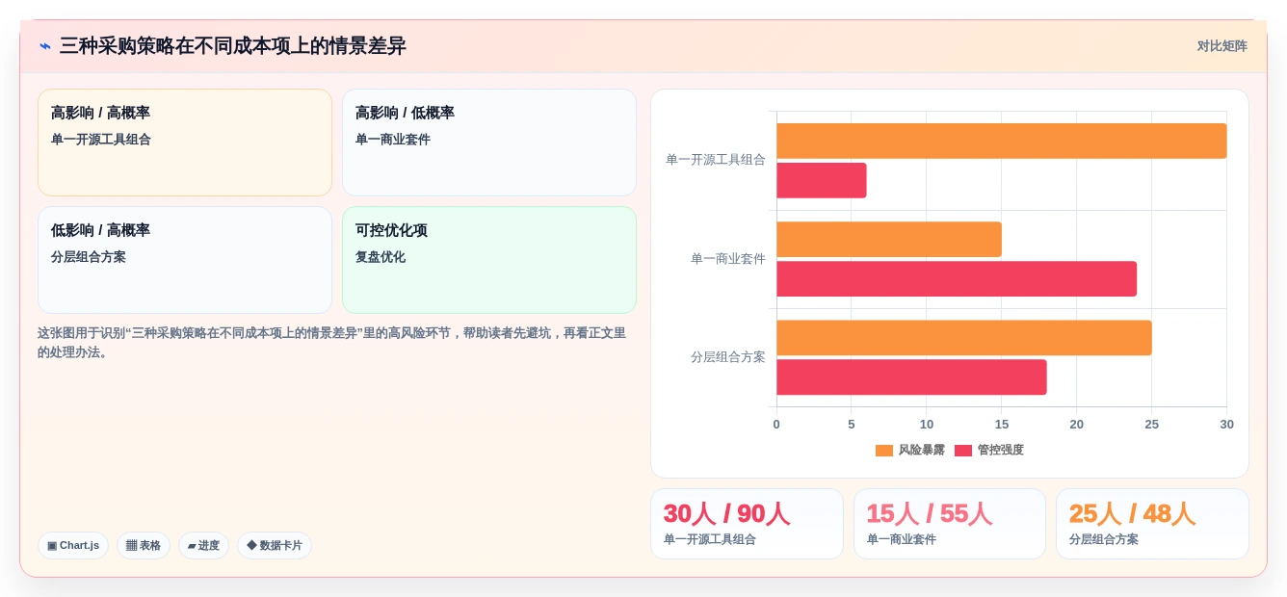Click chart axis label 单一商业套件
Viewport: 1287px width, 597px height.
(x=728, y=259)
